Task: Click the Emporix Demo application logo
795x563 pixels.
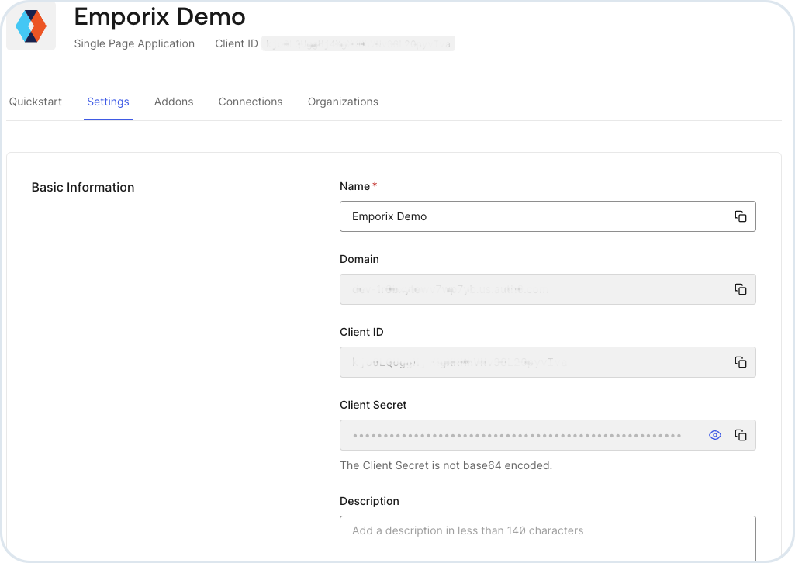Action: (31, 26)
